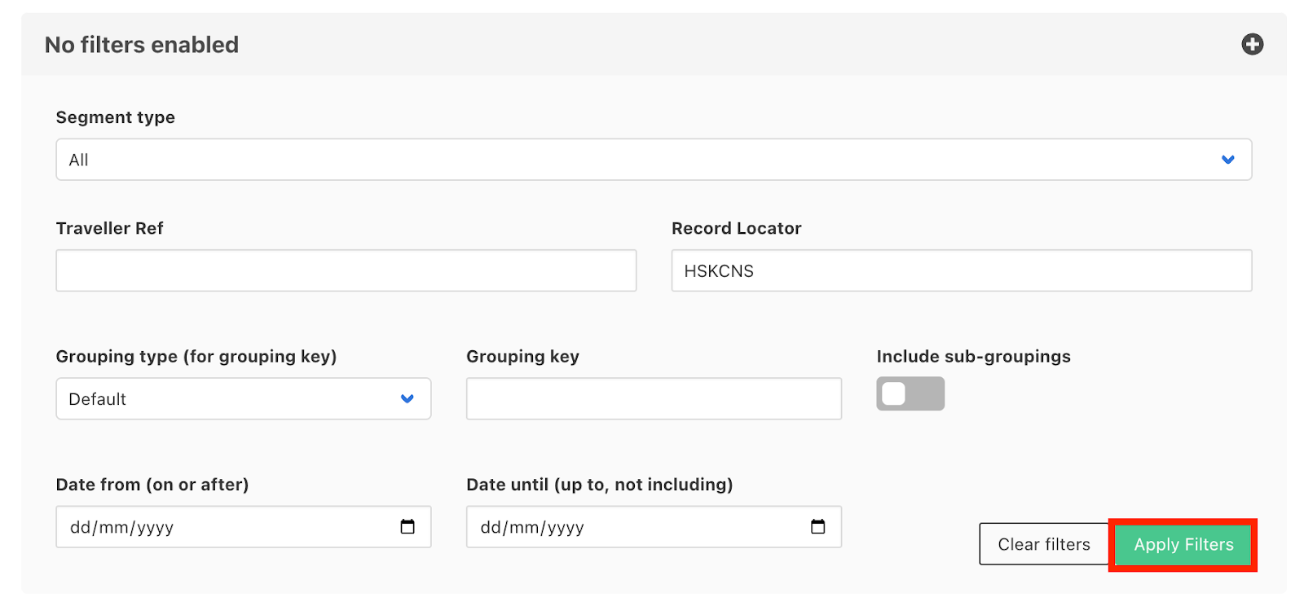Click the 'Grouping key' label text
The height and width of the screenshot is (615, 1304).
522,357
